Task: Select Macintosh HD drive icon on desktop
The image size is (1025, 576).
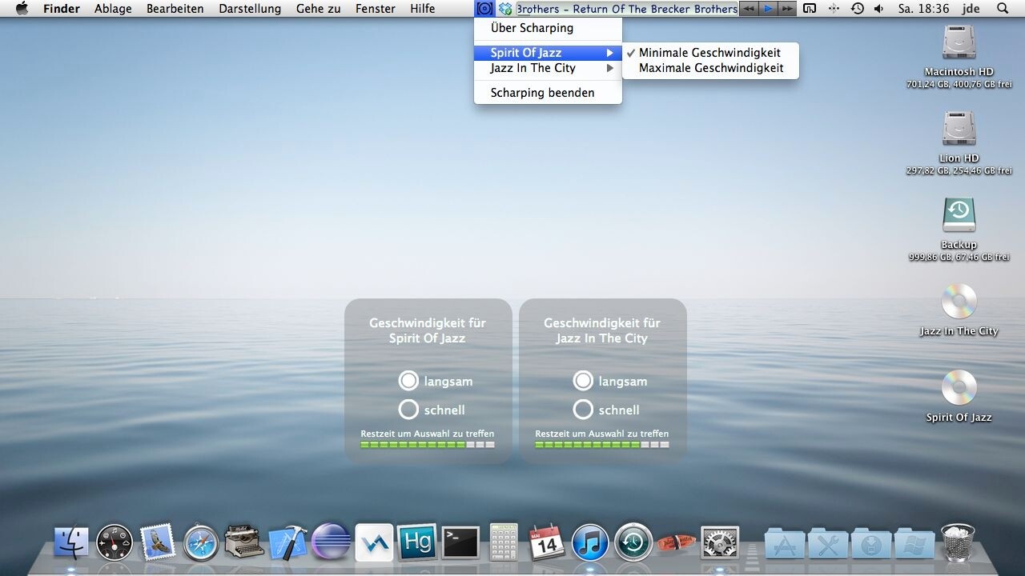Action: point(959,42)
